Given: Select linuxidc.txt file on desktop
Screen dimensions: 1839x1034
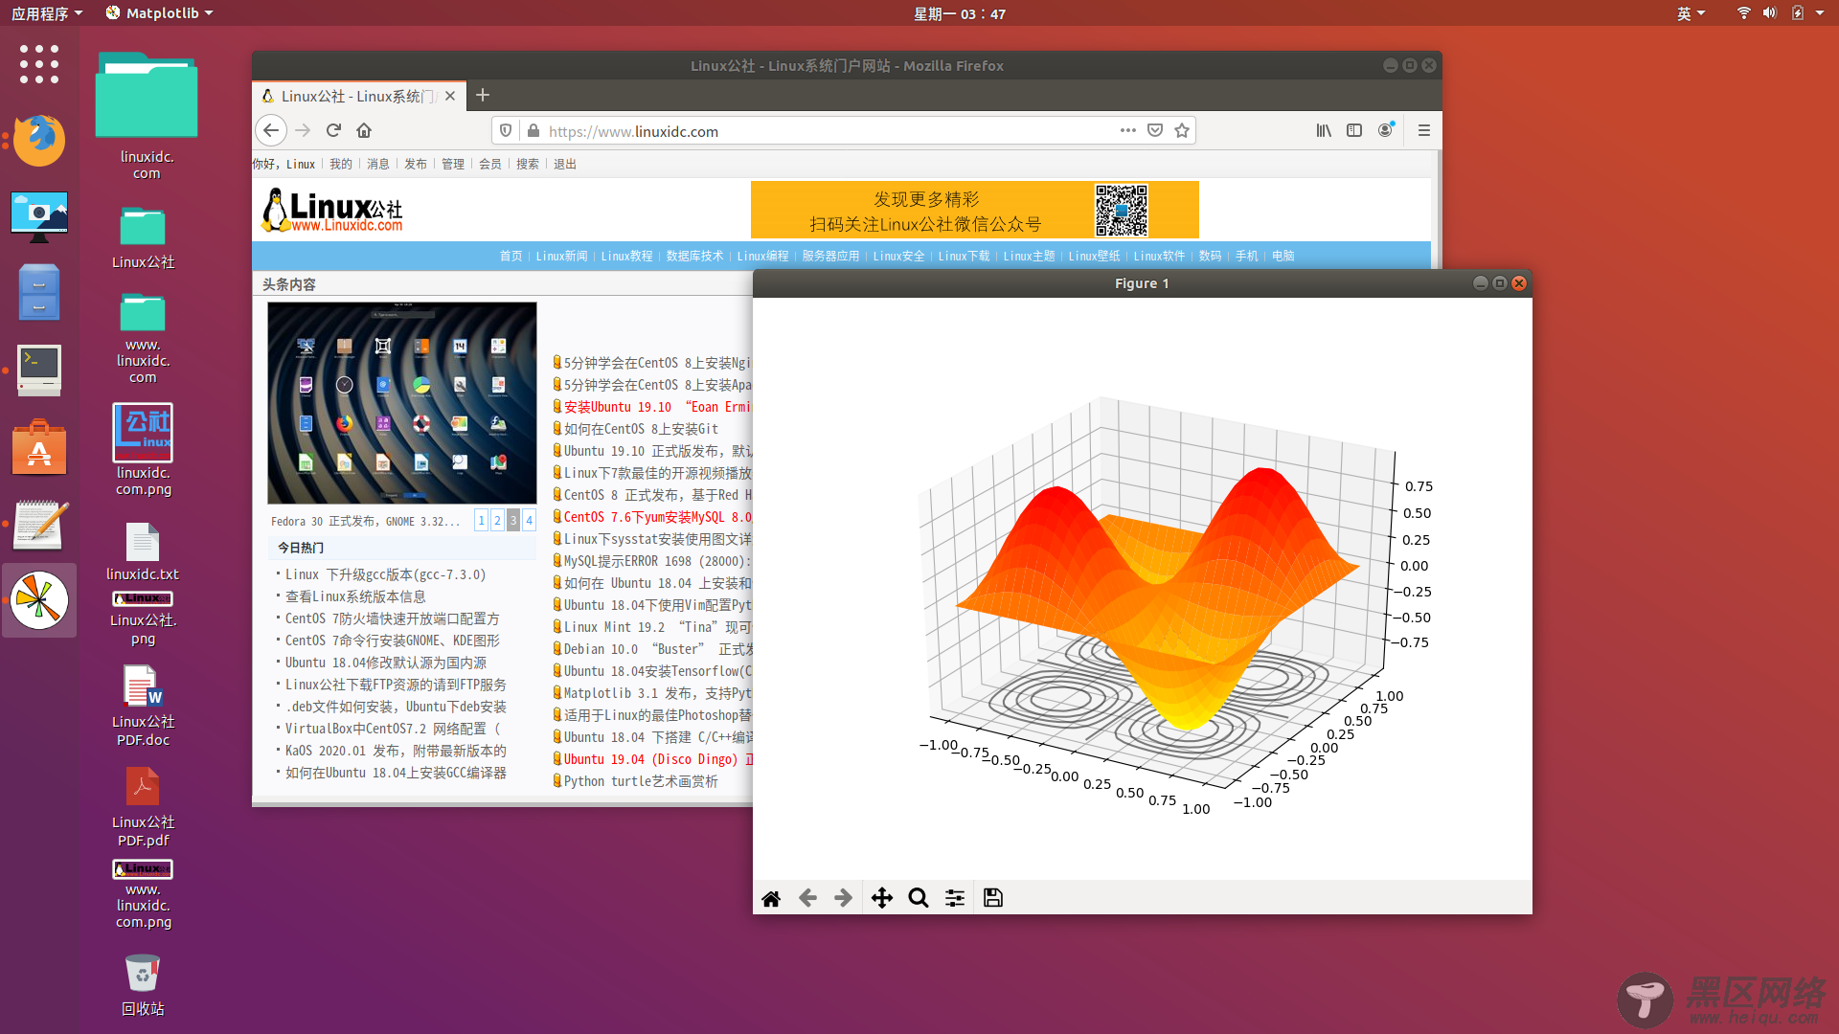Looking at the screenshot, I should (x=143, y=551).
